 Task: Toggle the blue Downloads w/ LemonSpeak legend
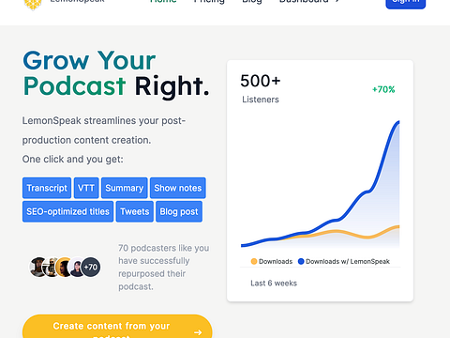344,261
